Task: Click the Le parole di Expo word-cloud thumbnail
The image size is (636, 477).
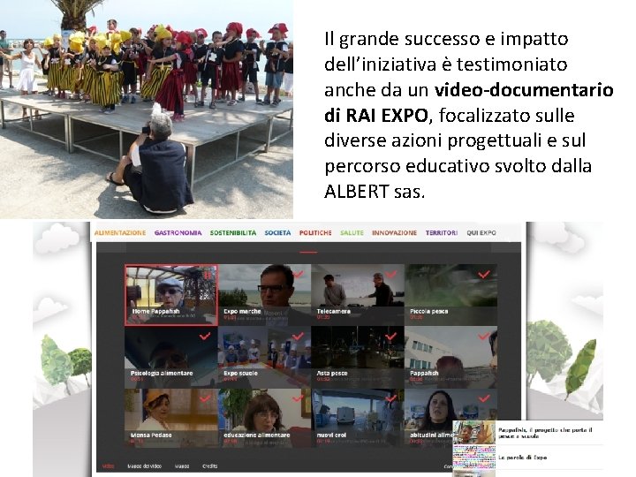Action: coord(474,458)
